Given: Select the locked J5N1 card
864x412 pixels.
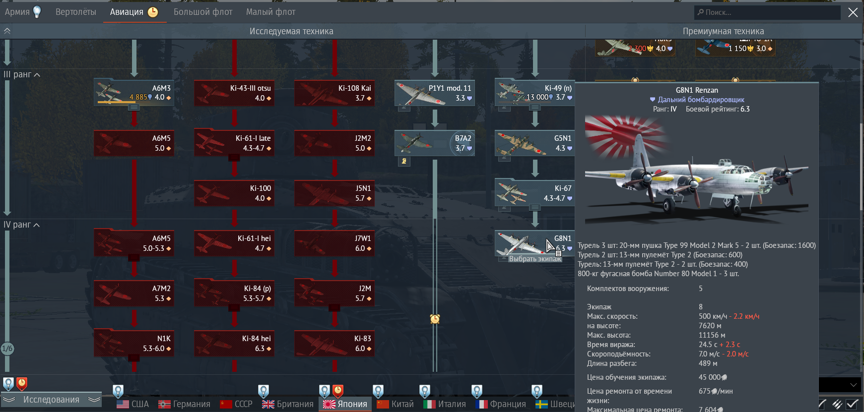Looking at the screenshot, I should (x=334, y=193).
